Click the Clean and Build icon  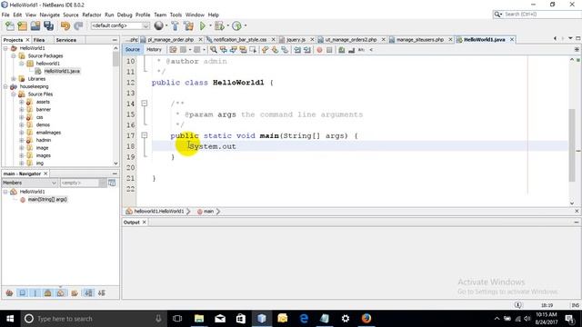pos(188,26)
